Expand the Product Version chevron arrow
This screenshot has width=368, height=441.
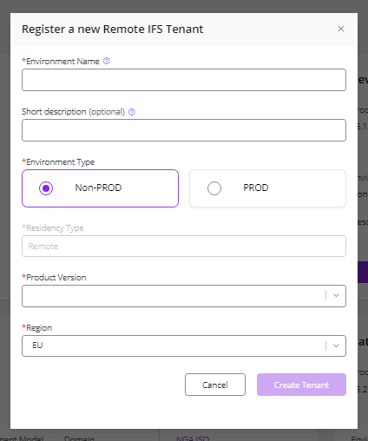click(x=336, y=295)
